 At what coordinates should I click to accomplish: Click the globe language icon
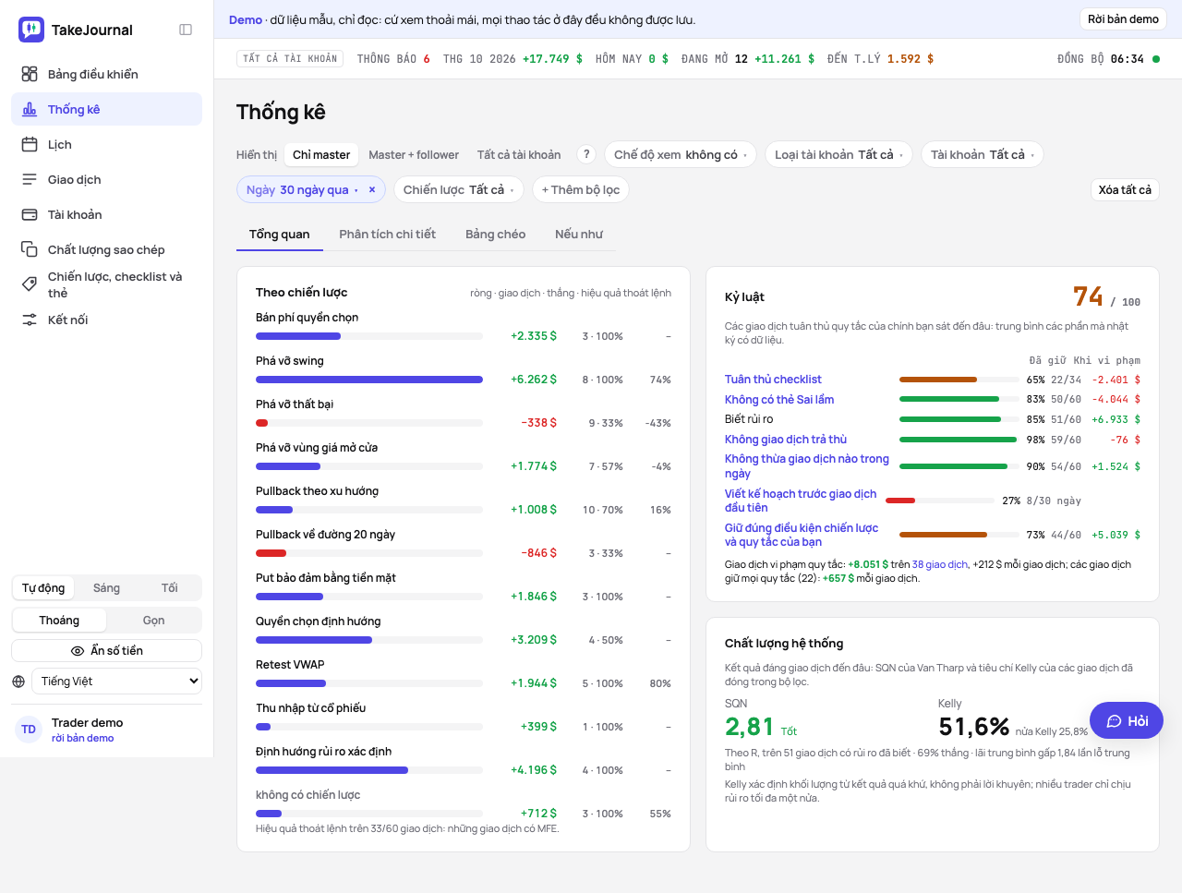pyautogui.click(x=18, y=682)
